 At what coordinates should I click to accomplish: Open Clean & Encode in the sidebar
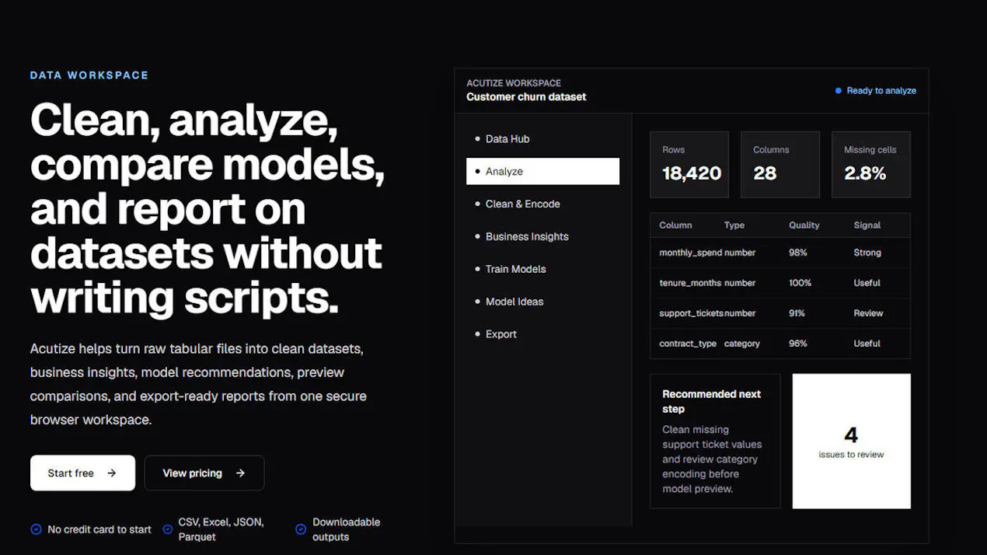tap(542, 204)
